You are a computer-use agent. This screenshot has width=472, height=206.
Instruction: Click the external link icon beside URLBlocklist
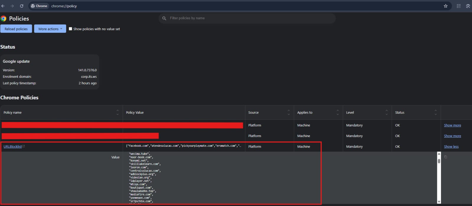point(24,146)
